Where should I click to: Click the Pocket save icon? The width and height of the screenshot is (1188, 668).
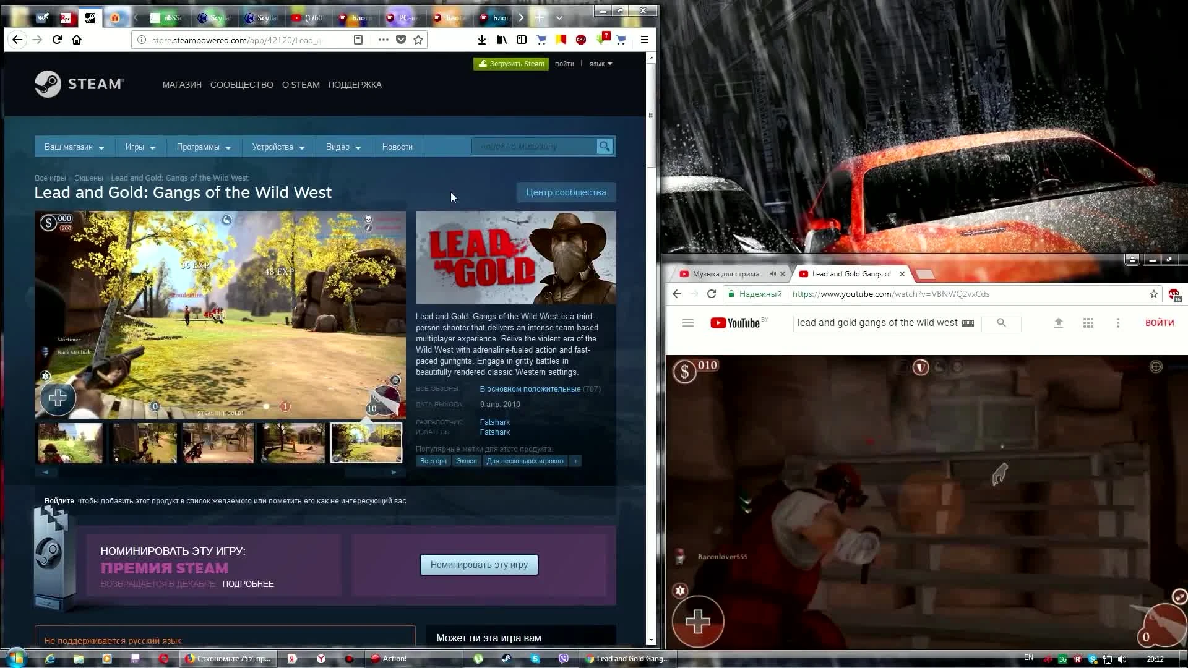[x=401, y=40]
